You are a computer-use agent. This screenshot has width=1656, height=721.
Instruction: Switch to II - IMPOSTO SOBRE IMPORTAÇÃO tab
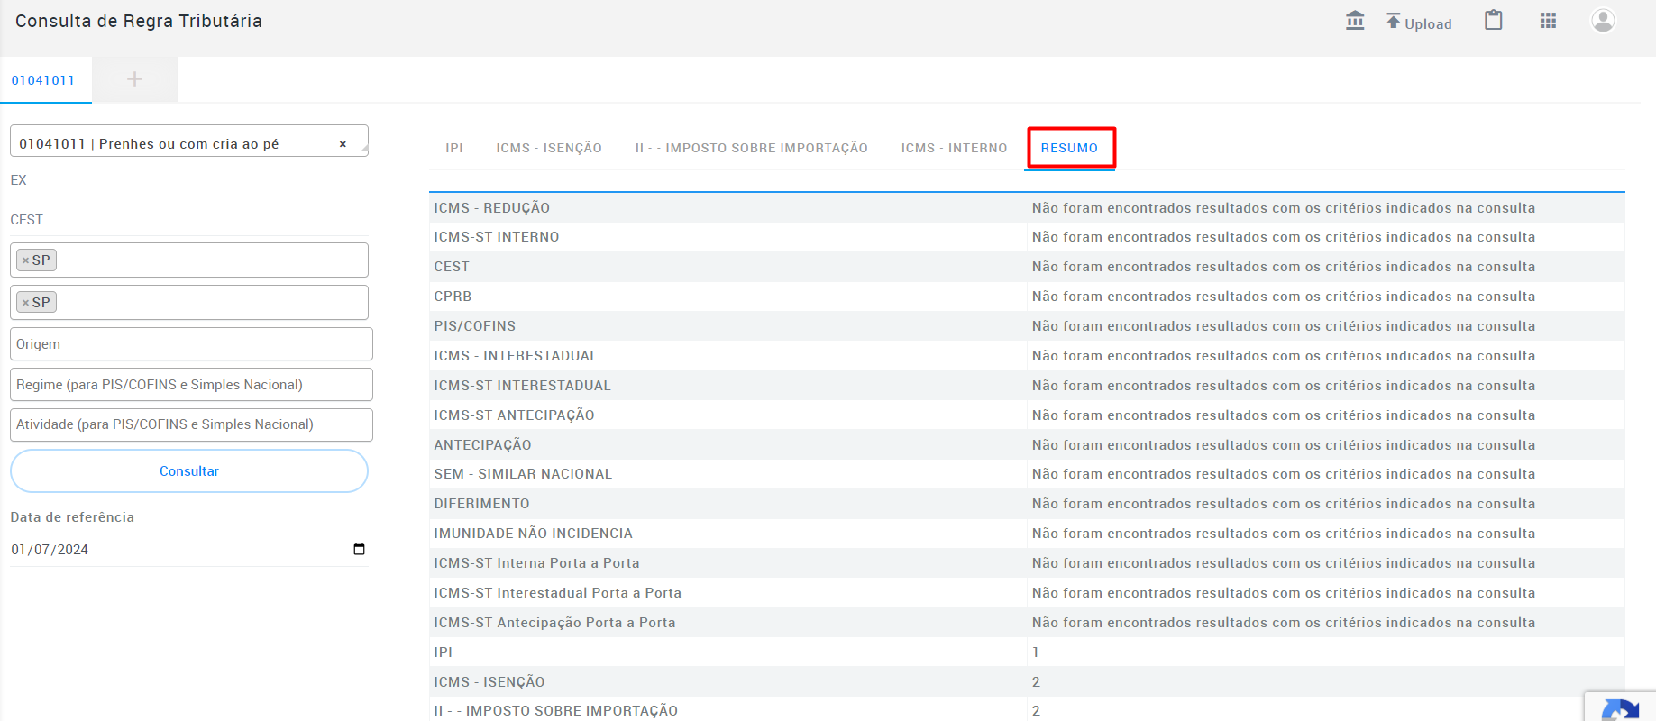coord(752,148)
